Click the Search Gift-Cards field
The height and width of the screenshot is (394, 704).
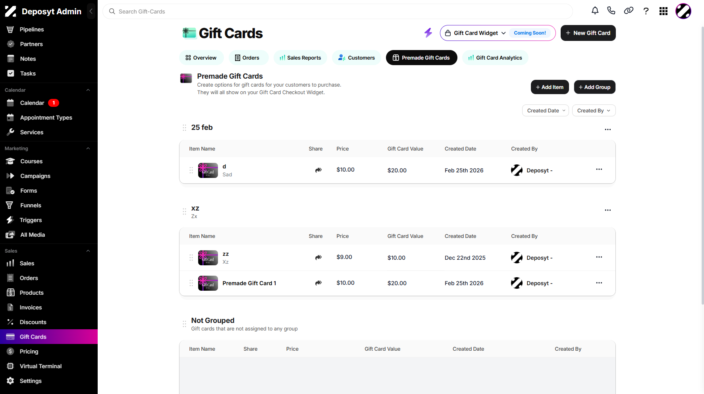(x=338, y=12)
